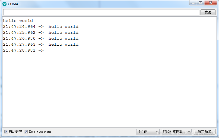Click the output line stamped 21:47:25.962
Viewport: 219px width, 138px height.
click(x=41, y=32)
